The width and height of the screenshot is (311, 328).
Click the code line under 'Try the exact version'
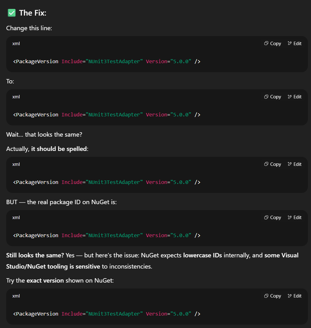coord(107,314)
